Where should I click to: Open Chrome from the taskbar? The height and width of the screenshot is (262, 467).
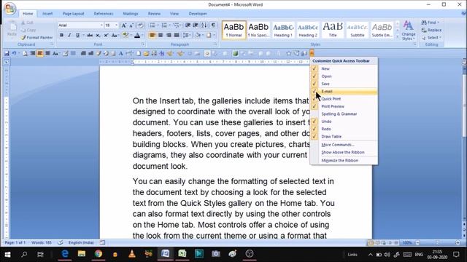pyautogui.click(x=99, y=254)
